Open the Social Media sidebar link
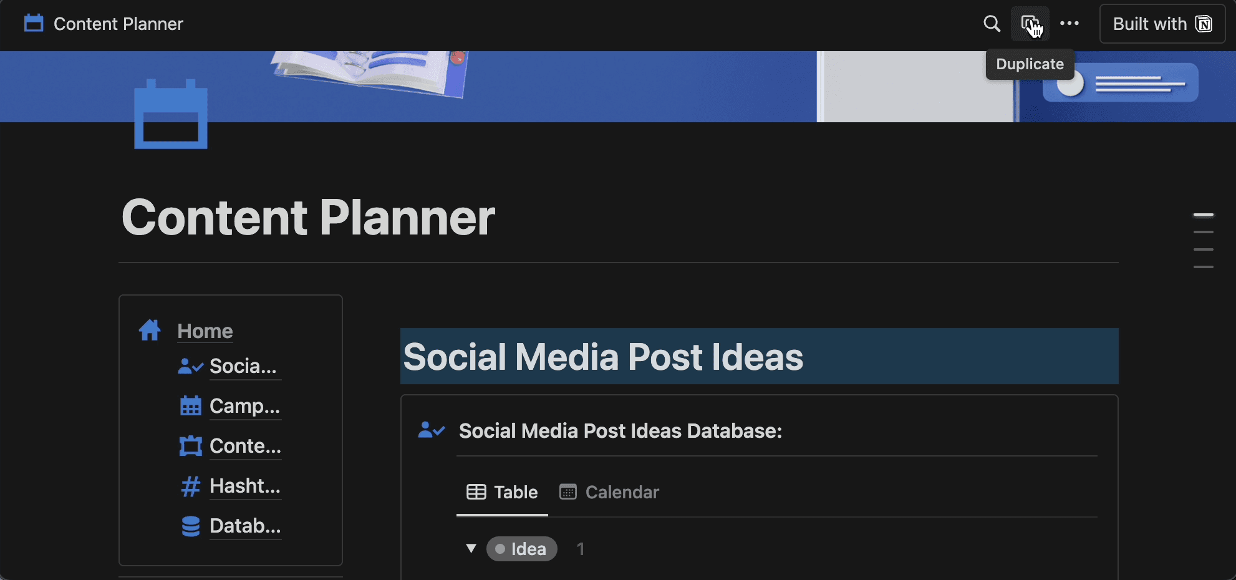This screenshot has height=580, width=1236. (x=243, y=366)
